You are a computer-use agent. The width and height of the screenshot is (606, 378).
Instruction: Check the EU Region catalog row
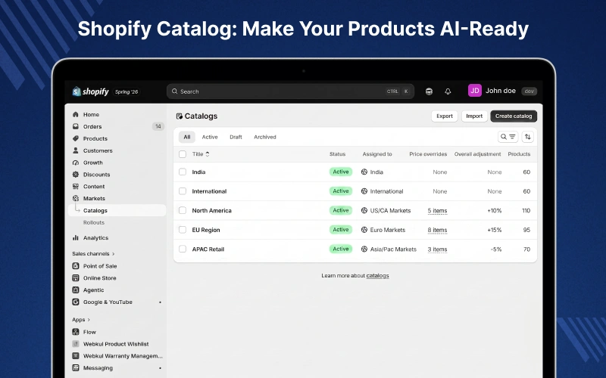183,230
